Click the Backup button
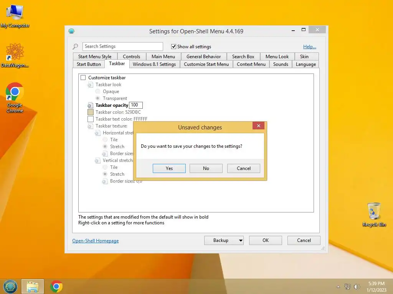 click(221, 240)
